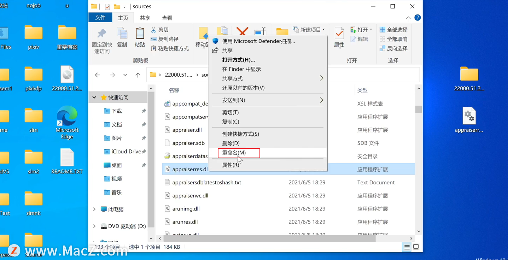This screenshot has height=260, width=508.
Task: Select the Microsoft Edge shortcut on the desktop
Action: [x=67, y=123]
